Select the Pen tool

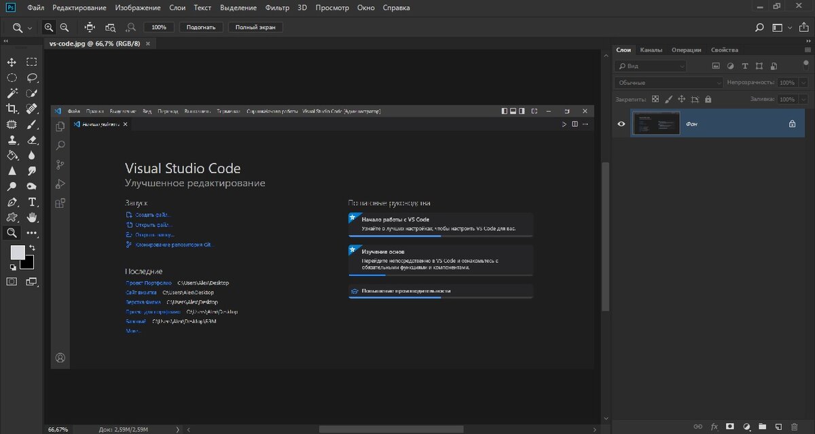[x=12, y=202]
